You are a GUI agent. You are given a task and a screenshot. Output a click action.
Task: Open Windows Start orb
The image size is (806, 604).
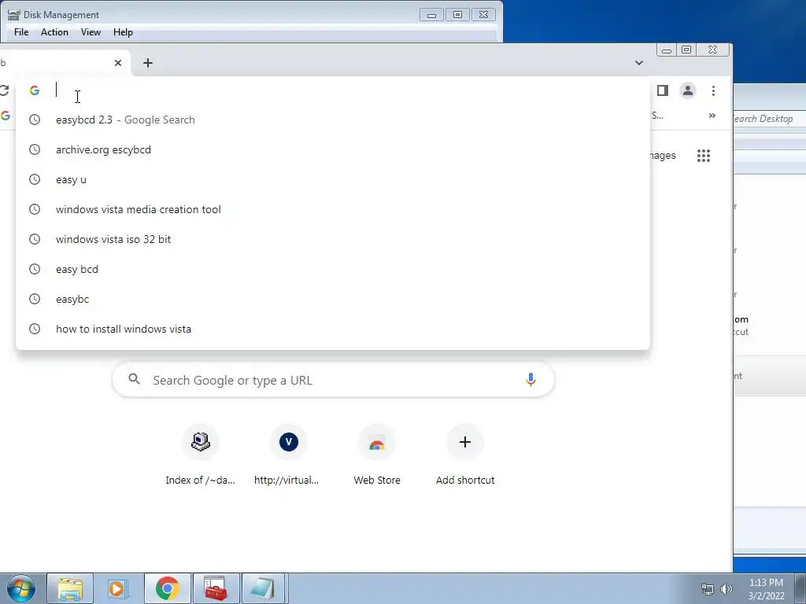(21, 588)
